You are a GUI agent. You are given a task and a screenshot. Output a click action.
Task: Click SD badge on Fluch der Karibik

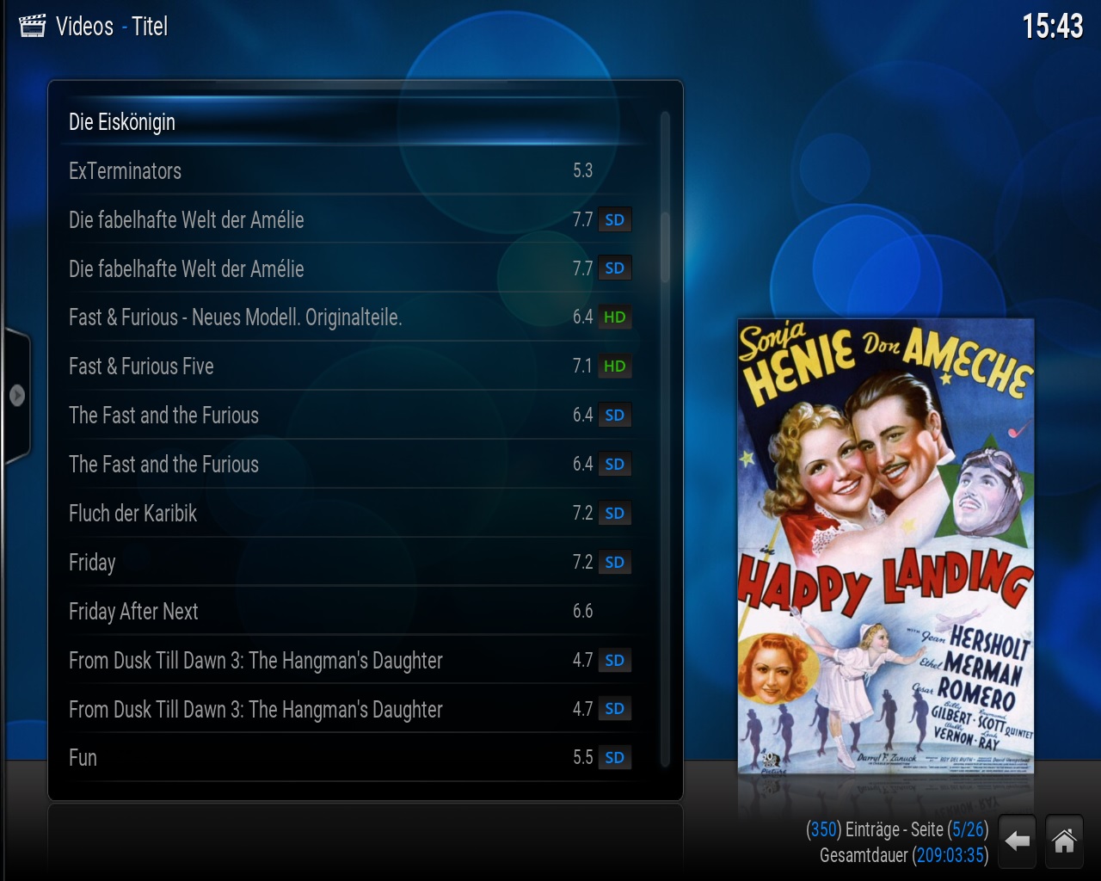click(x=615, y=514)
